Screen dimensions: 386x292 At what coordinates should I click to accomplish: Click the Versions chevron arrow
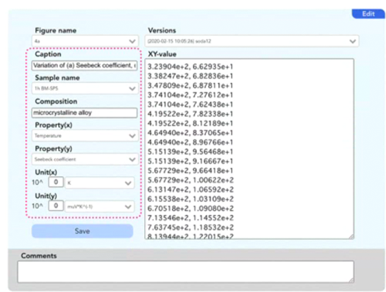[x=353, y=41]
